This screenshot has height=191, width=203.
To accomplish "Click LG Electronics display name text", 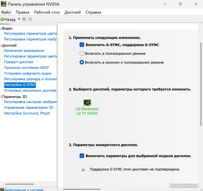I will (x=87, y=109).
